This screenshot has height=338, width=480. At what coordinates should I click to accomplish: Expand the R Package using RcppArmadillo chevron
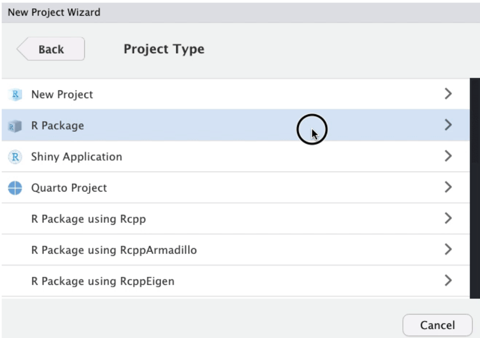pos(448,250)
